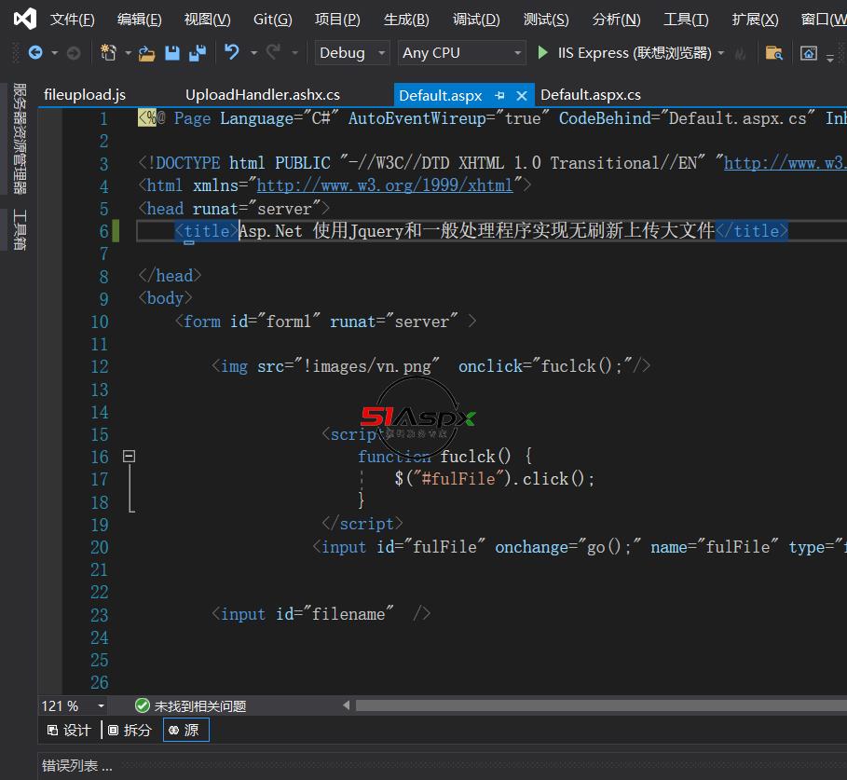Click the IIS Express (联想浏览器) run button

[624, 53]
